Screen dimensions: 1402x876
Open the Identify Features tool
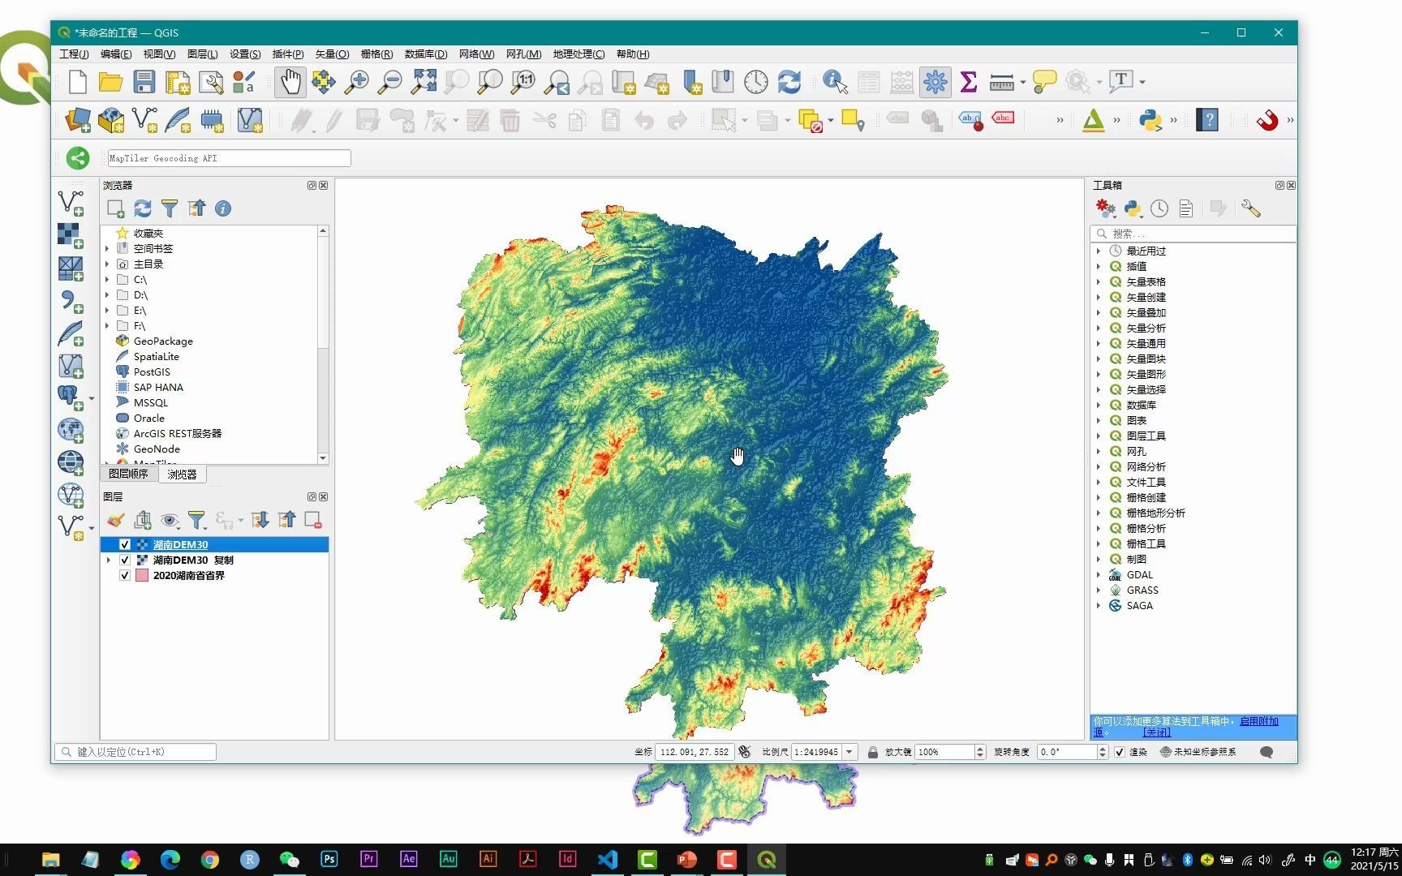(834, 81)
